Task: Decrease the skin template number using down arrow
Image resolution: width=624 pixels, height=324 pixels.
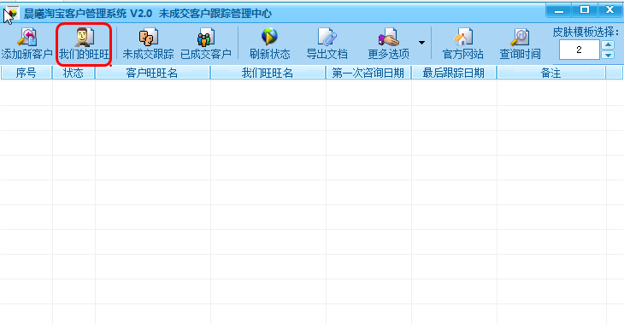Action: coord(608,55)
